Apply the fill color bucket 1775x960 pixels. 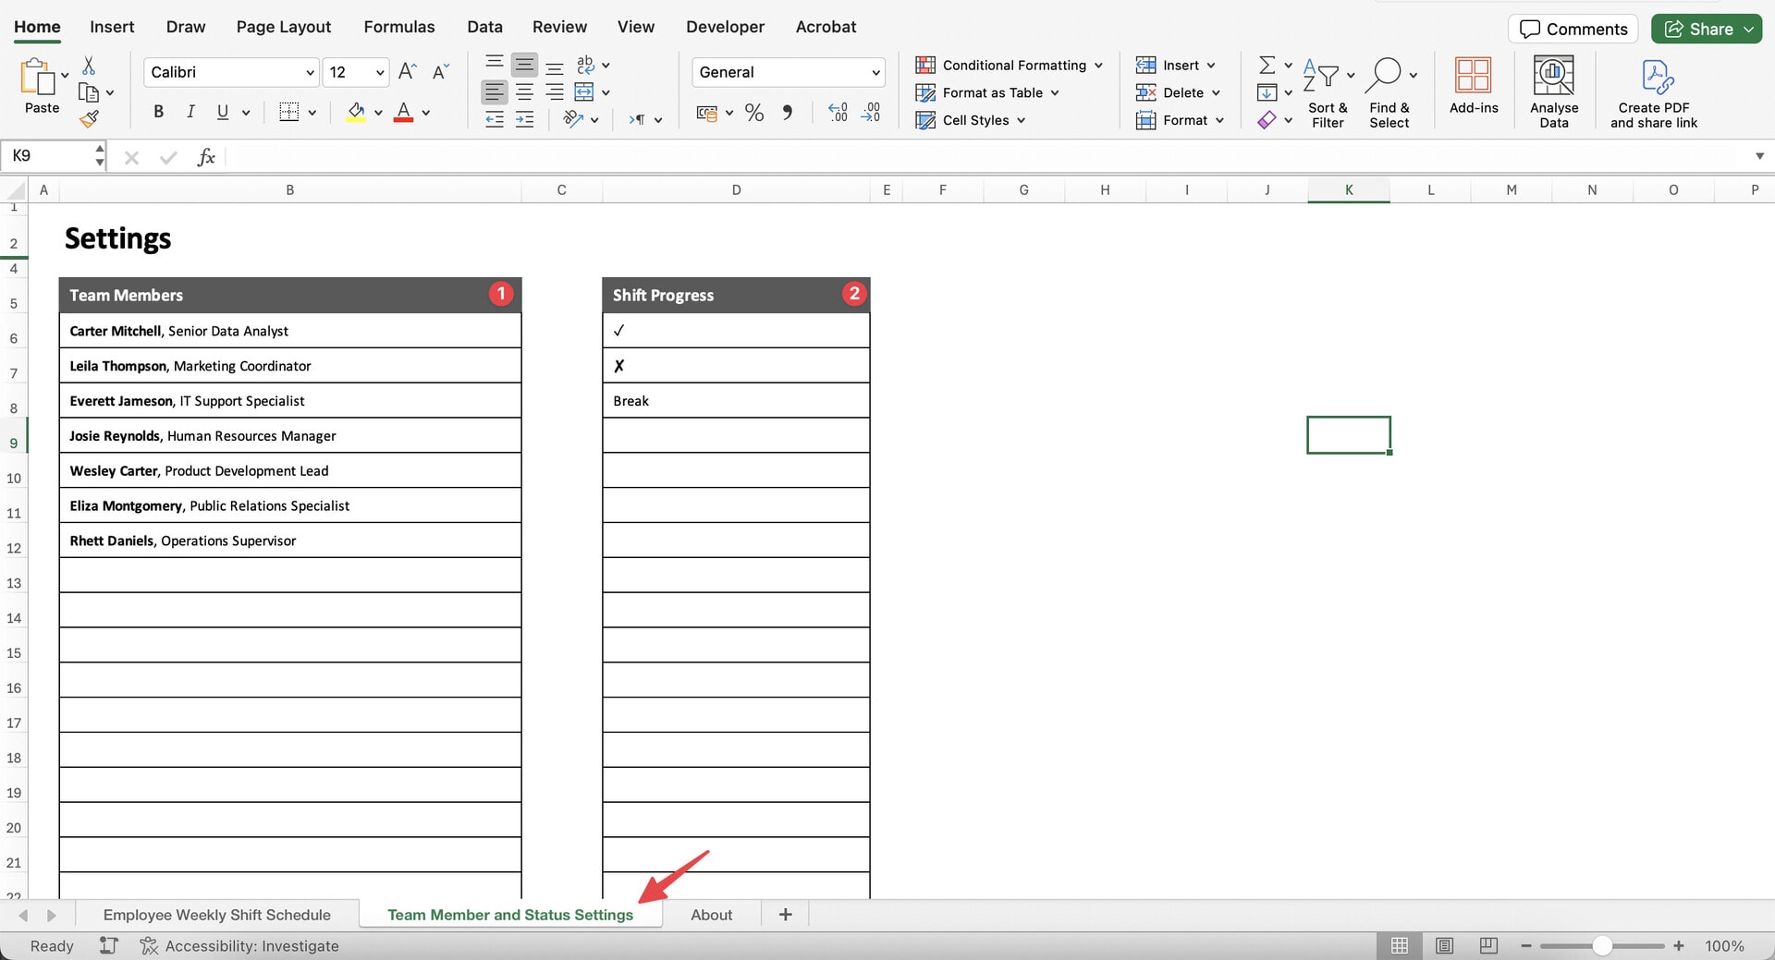(356, 112)
